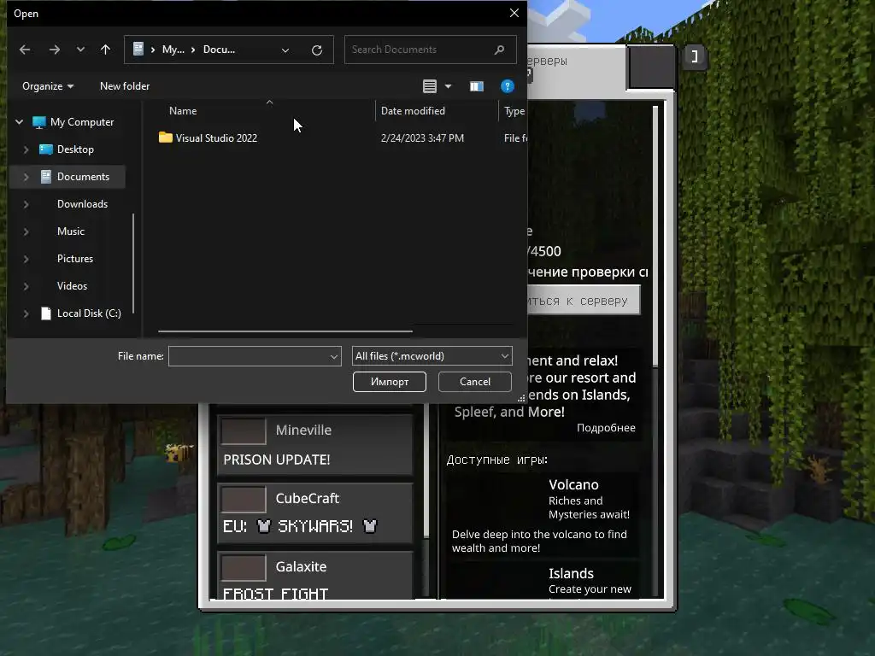Expand the Videos tree node
Viewport: 875px width, 656px height.
[26, 285]
